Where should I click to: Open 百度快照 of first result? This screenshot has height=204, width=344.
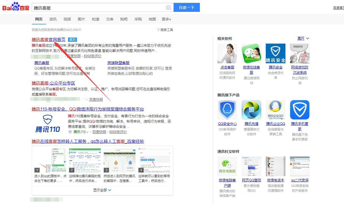point(74,56)
